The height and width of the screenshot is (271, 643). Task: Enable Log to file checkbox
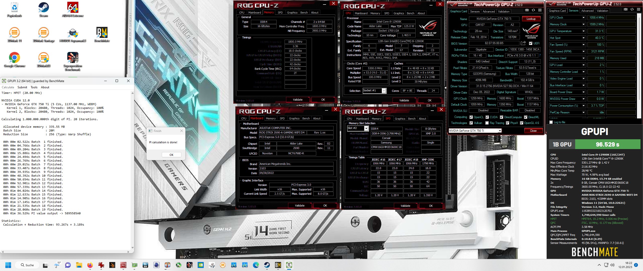pos(551,122)
